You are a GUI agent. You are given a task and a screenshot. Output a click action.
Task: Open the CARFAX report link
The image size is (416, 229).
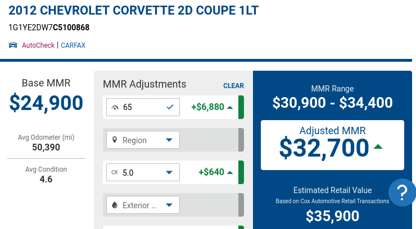[x=73, y=45]
